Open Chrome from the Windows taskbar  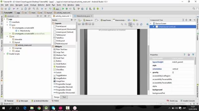[39, 108]
